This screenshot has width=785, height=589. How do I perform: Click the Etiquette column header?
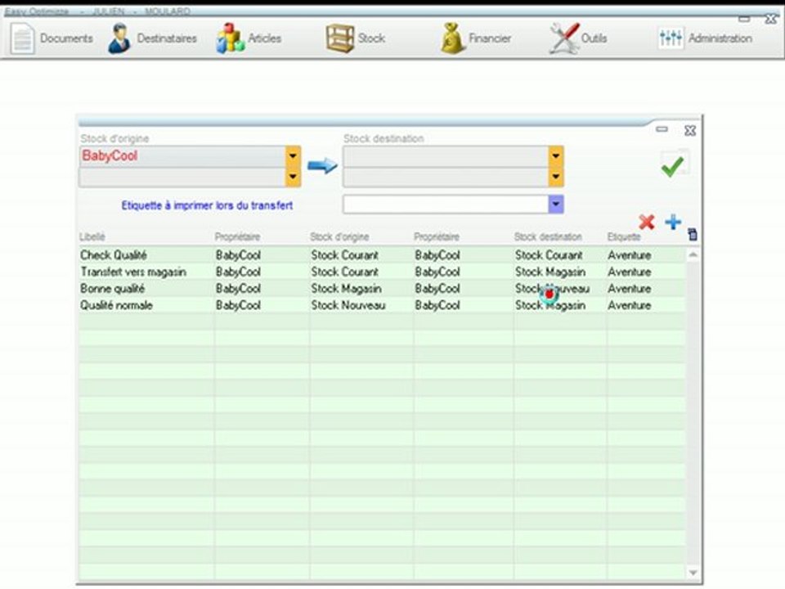pos(624,237)
